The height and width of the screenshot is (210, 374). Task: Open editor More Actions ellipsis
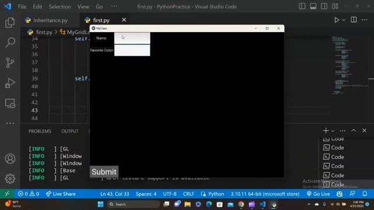pyautogui.click(x=365, y=20)
